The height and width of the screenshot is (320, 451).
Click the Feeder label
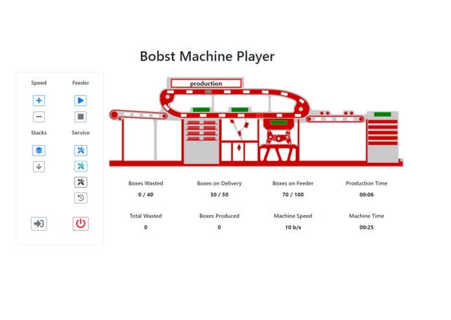click(x=80, y=83)
